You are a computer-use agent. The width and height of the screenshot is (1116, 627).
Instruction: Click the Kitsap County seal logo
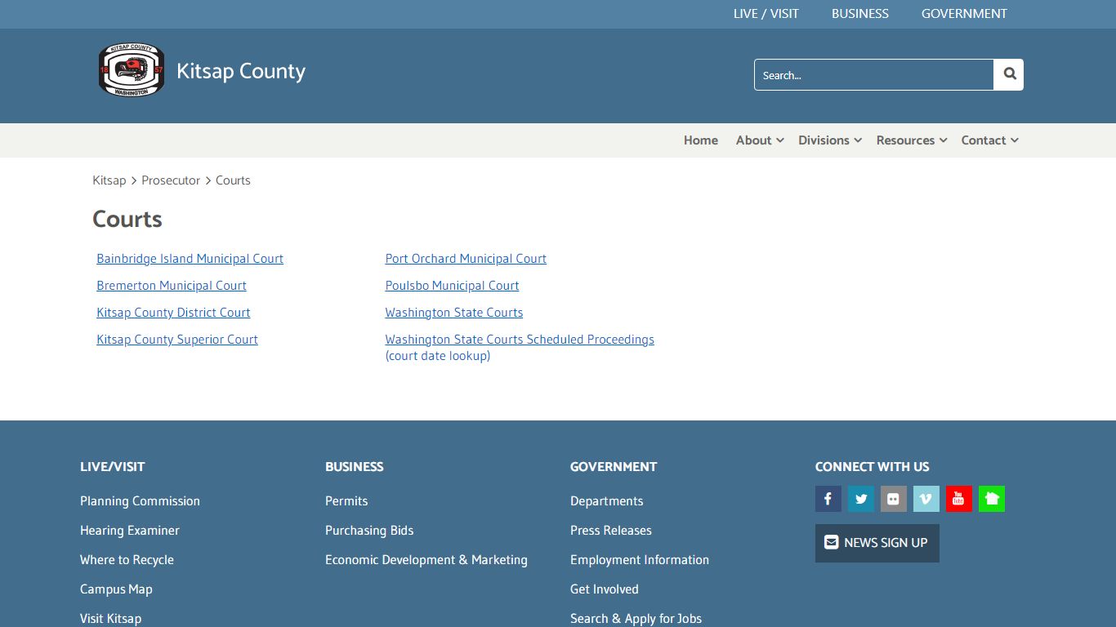tap(132, 70)
